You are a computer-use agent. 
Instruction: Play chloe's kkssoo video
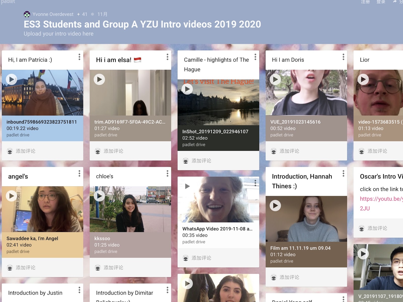click(99, 196)
